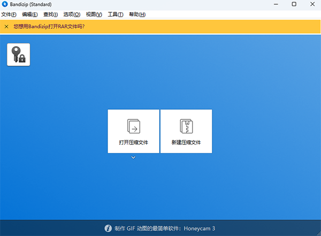
Task: Click the info icon in bottom banner
Action: [108, 228]
